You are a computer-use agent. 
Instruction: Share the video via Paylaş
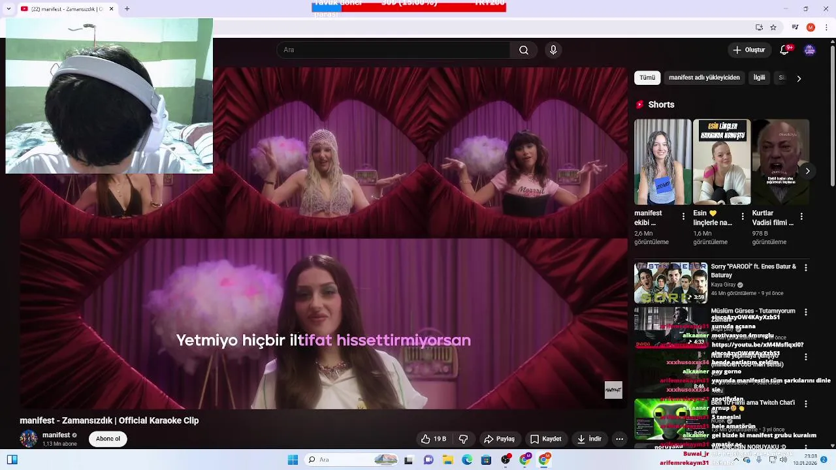click(499, 439)
